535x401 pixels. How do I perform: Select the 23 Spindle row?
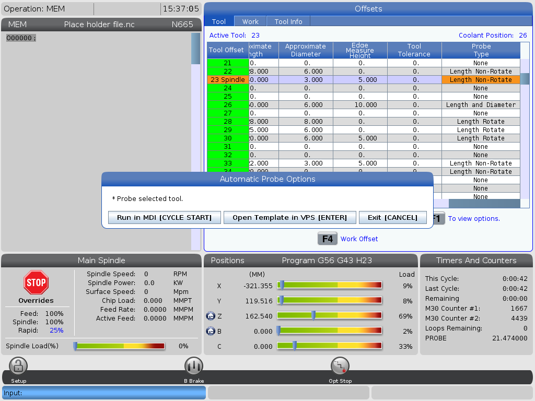tap(364, 79)
